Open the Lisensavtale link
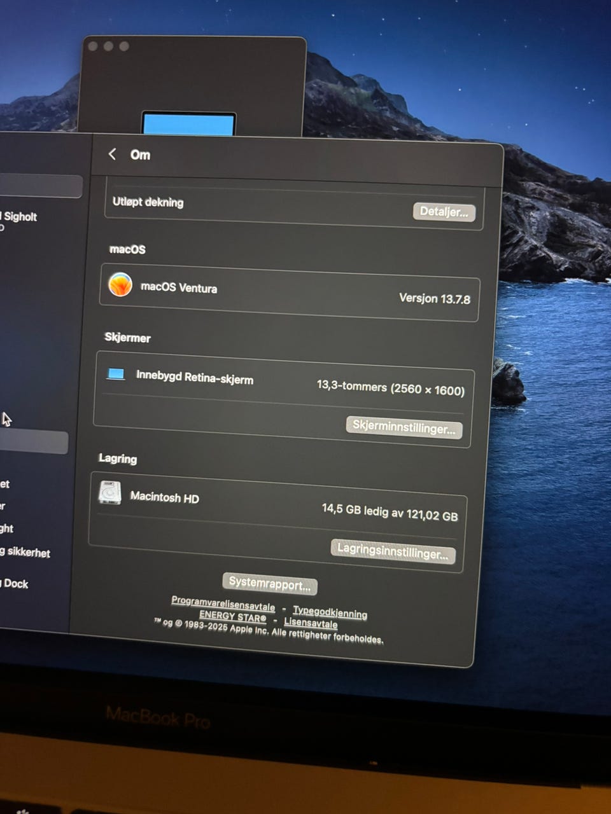 click(x=311, y=623)
